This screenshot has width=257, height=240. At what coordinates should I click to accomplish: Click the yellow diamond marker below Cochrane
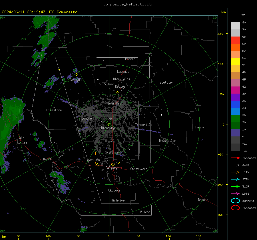coord(98,165)
